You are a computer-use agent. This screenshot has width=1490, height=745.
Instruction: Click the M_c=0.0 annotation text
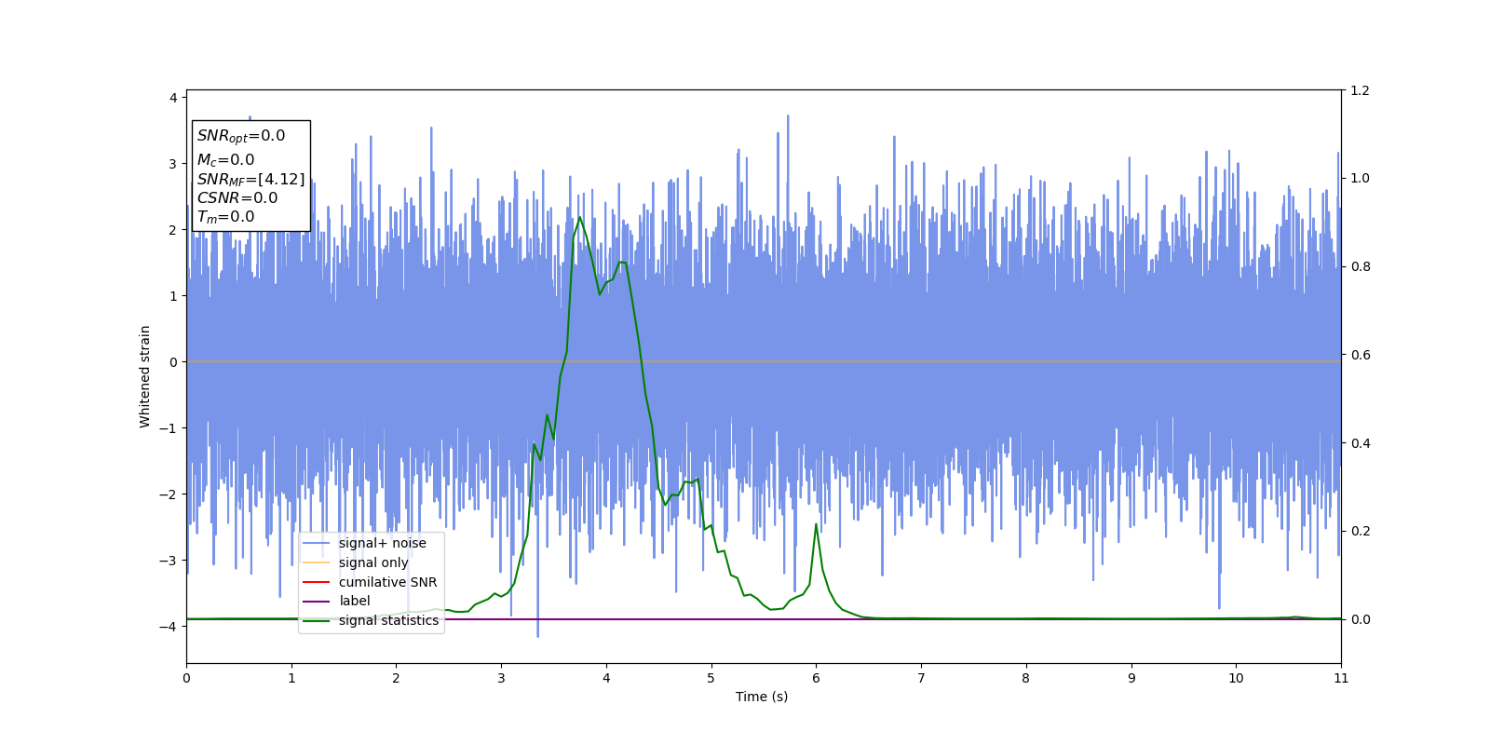pyautogui.click(x=225, y=160)
